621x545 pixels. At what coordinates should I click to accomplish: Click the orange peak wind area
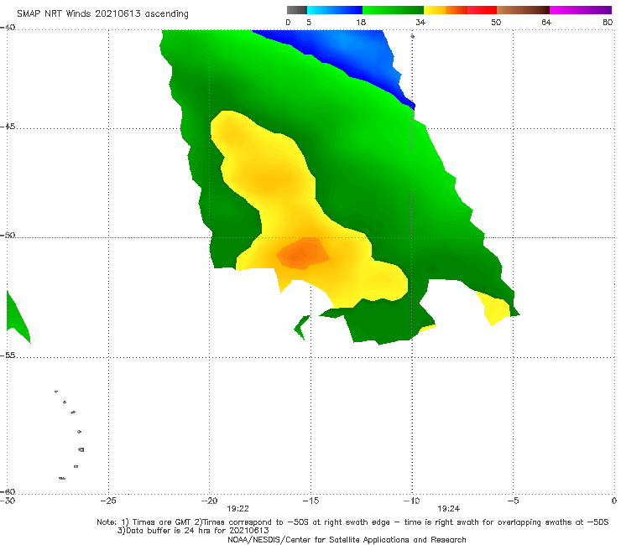[x=302, y=254]
